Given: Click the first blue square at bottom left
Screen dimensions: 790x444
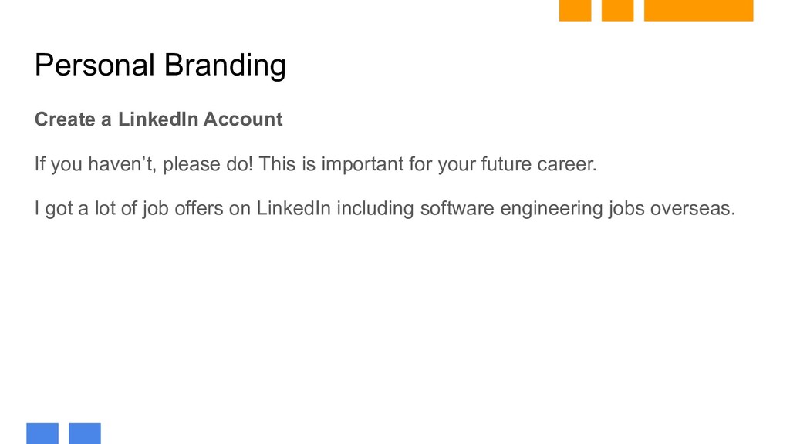Looking at the screenshot, I should 42,433.
